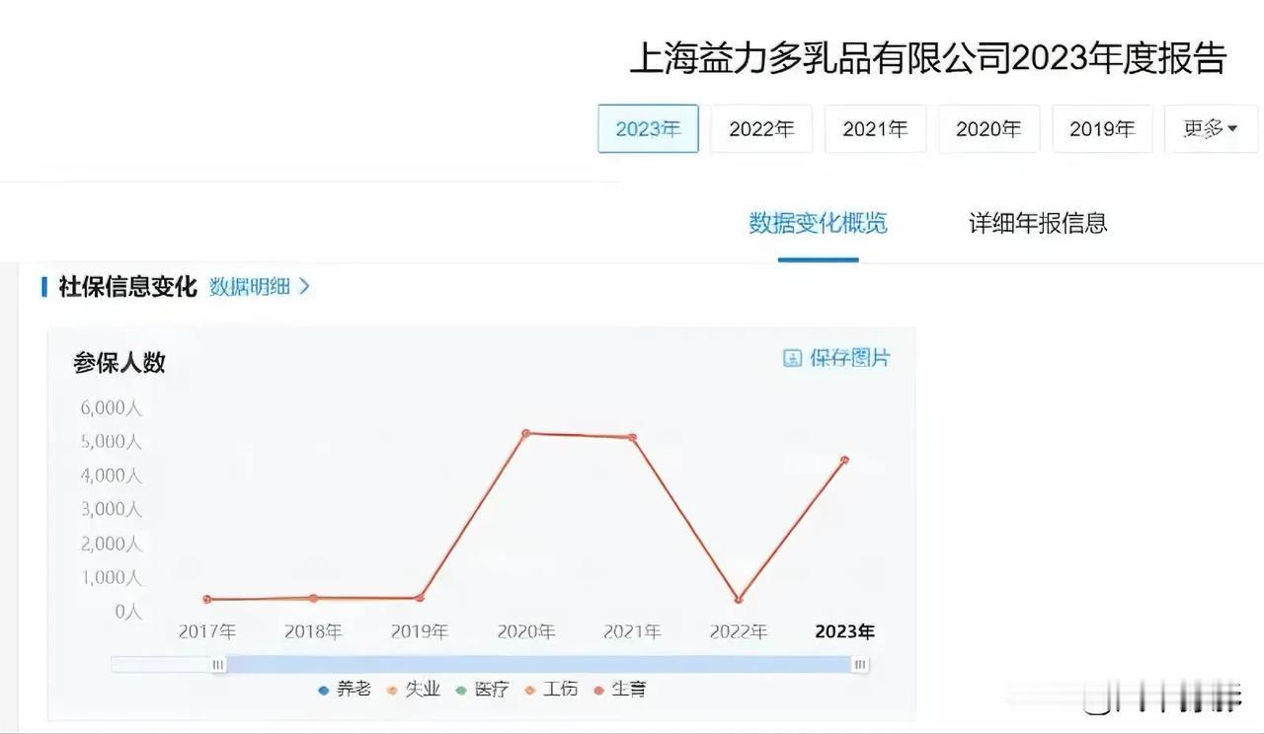Open the 详细年报信息 tab
This screenshot has width=1264, height=734.
point(1038,224)
